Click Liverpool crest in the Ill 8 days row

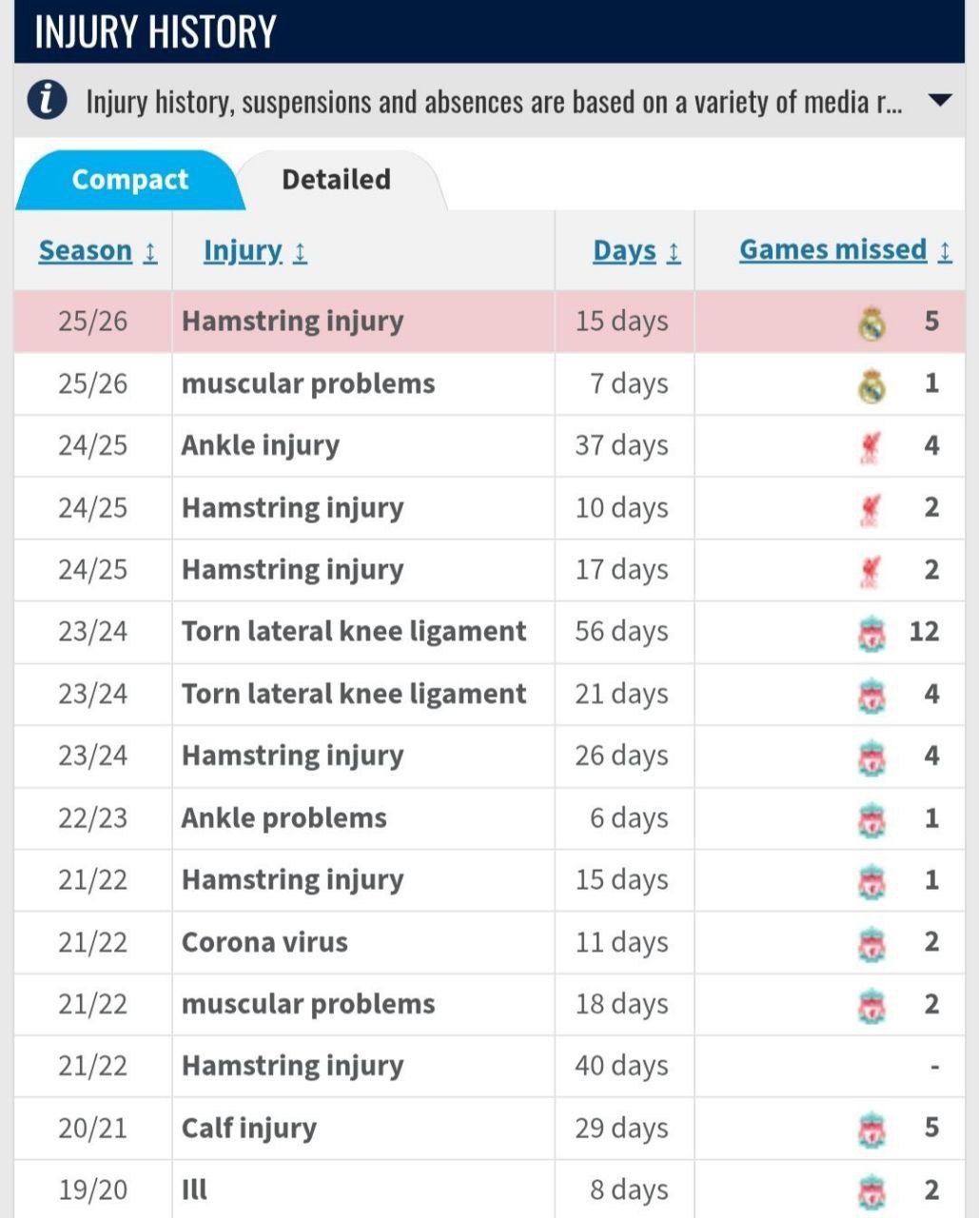pos(871,1190)
